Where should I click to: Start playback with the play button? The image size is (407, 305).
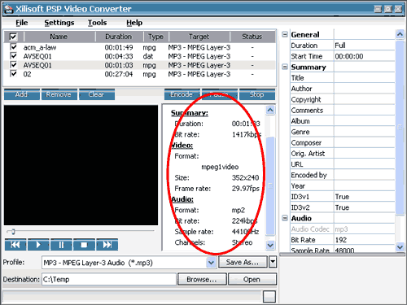(x=38, y=245)
